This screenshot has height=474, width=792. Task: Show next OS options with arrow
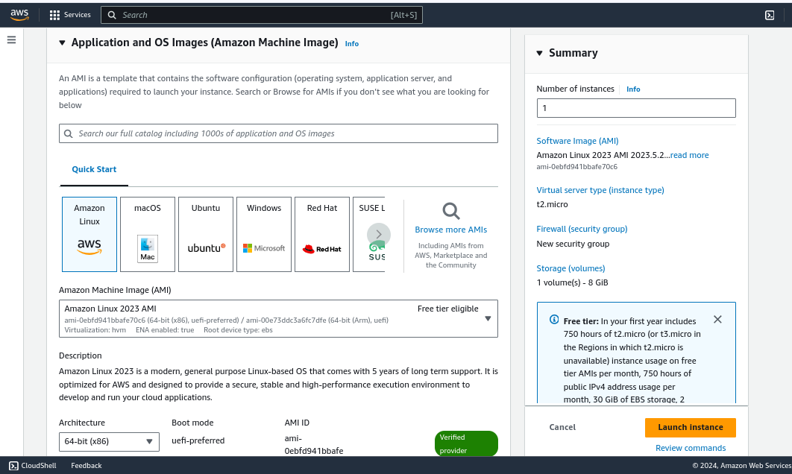point(379,234)
